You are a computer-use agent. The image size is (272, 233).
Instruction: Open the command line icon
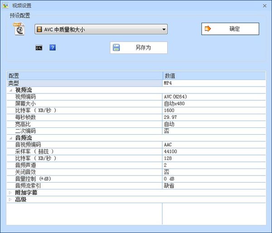(39, 48)
